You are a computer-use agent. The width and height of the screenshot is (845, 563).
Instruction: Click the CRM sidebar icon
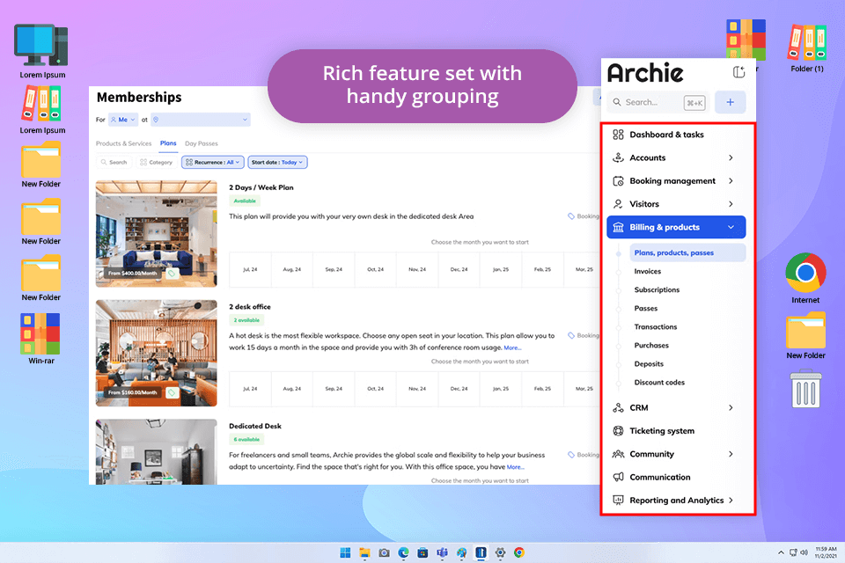click(x=618, y=408)
